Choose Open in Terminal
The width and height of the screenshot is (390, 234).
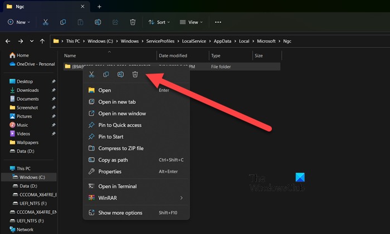(117, 186)
